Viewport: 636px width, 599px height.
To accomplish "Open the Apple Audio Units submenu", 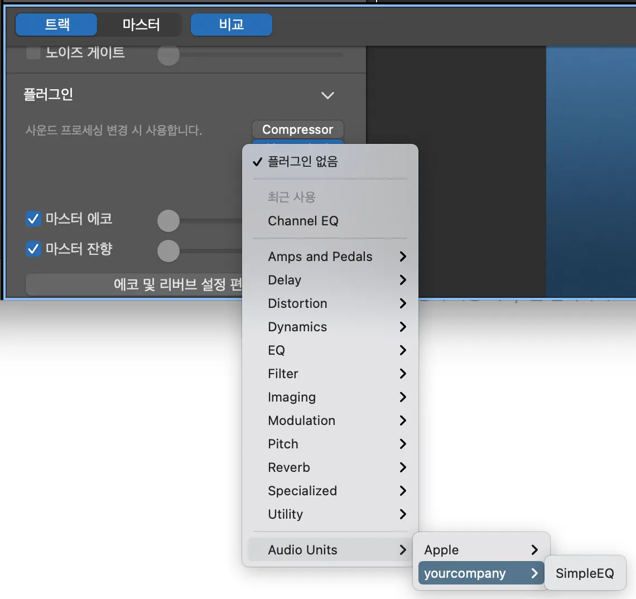I will click(481, 550).
